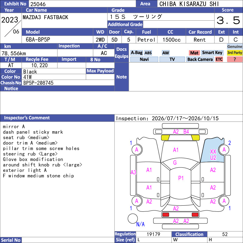Click the front-left wheel A mark

(136, 150)
